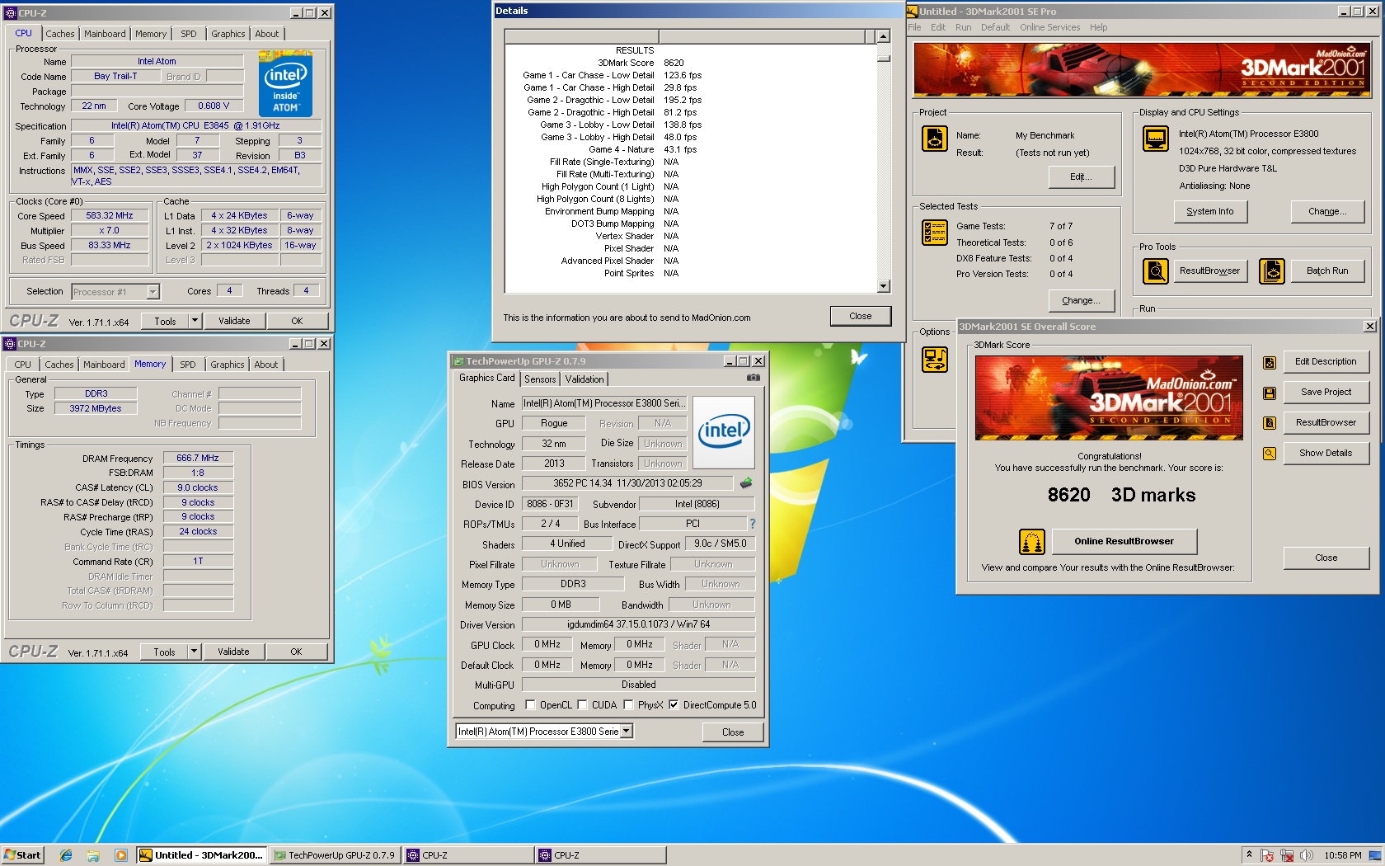Viewport: 1385px width, 866px height.
Task: Open the Run menu in 3DMark2001
Action: [963, 27]
